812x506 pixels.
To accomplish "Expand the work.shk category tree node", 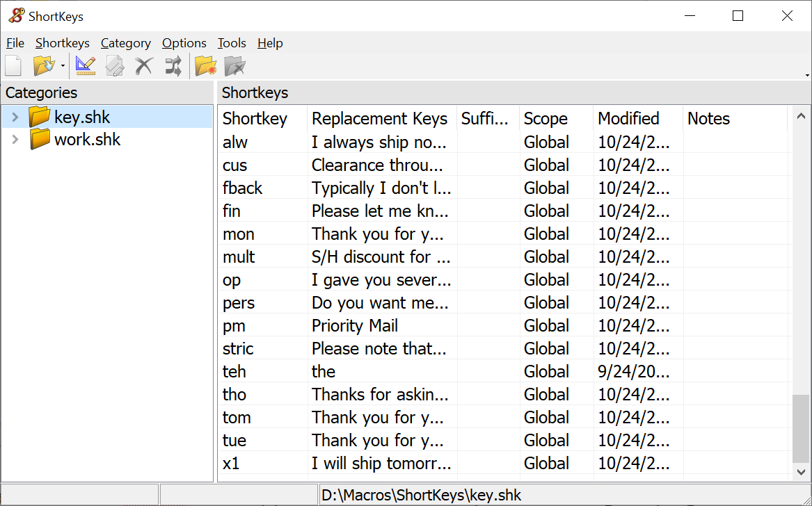I will tap(15, 140).
